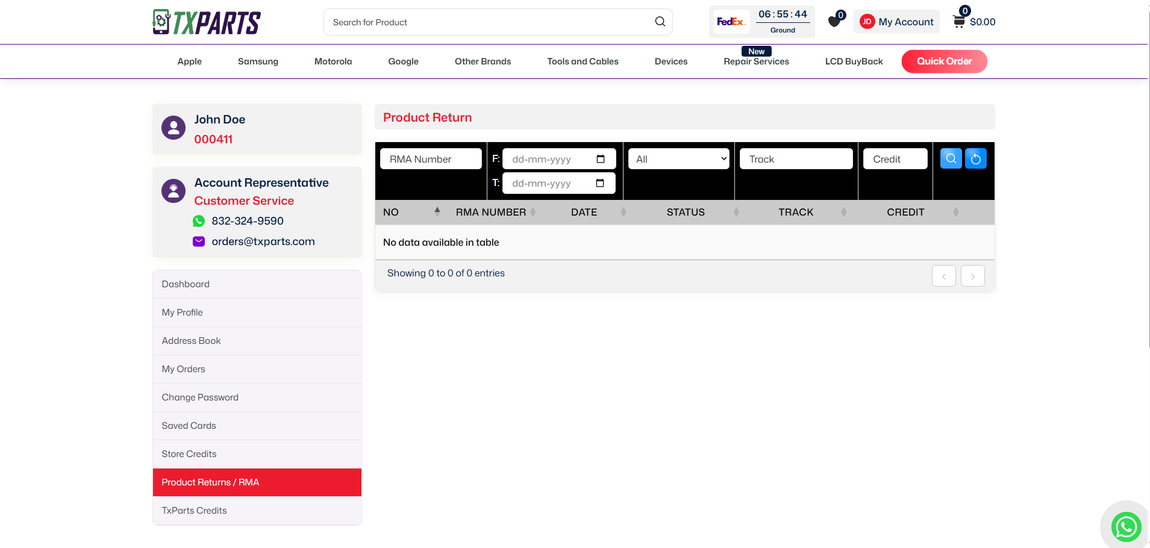Open the My Account menu
The width and height of the screenshot is (1150, 548).
(x=896, y=22)
